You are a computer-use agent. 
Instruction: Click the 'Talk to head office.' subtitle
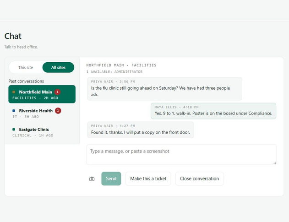tap(21, 47)
